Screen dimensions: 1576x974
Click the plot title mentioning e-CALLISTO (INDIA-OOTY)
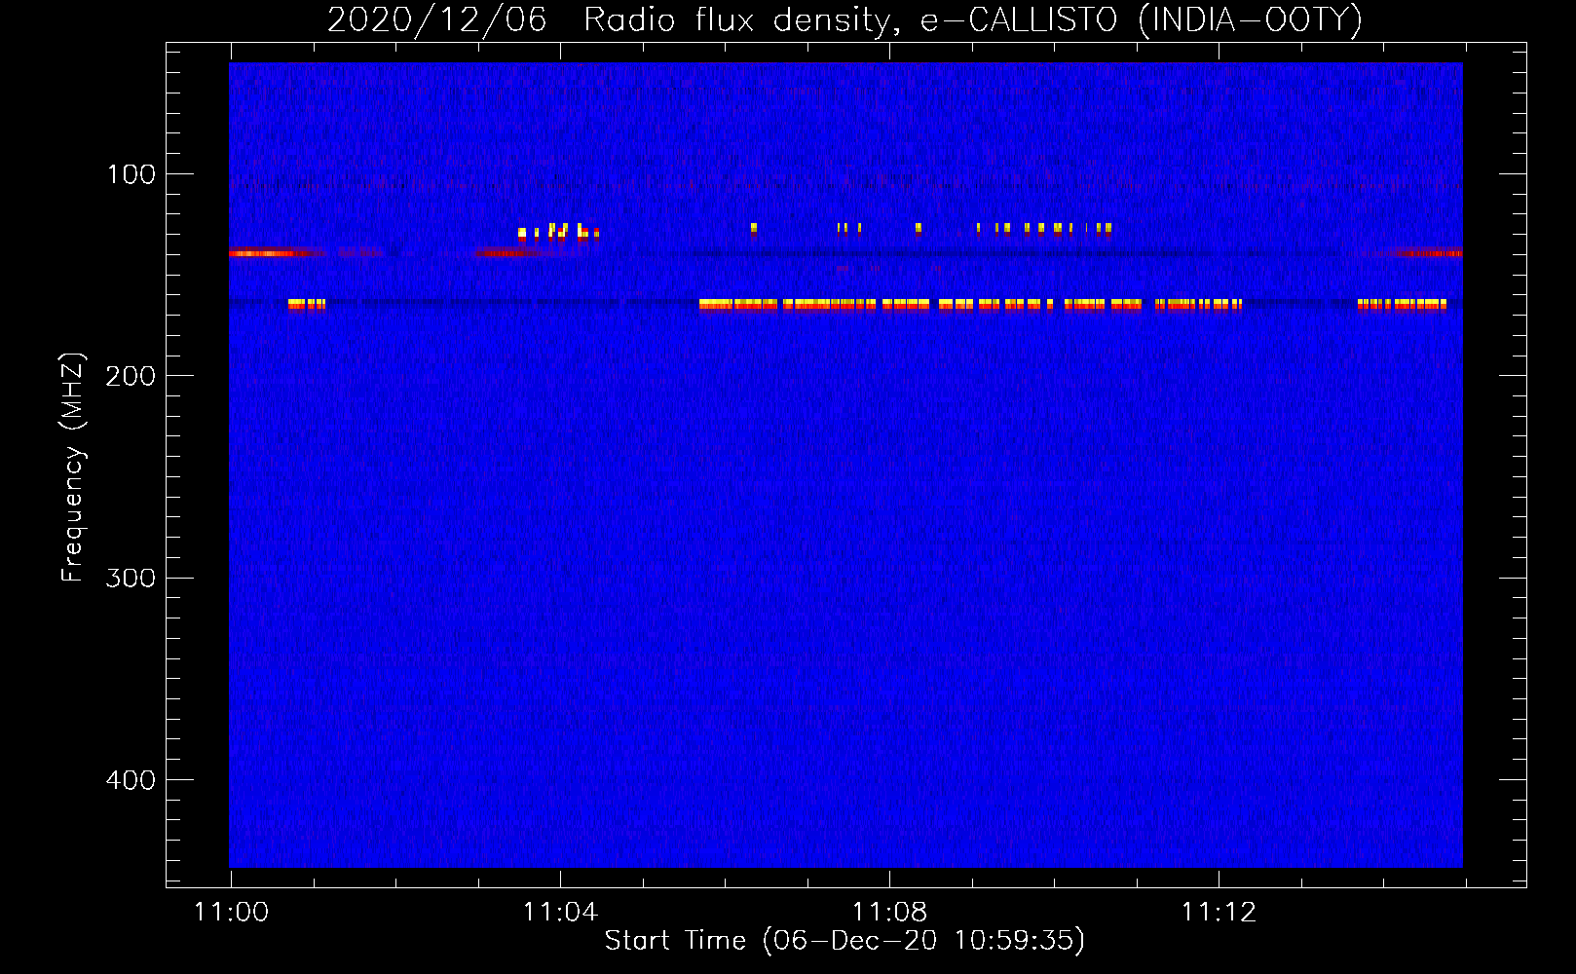[x=844, y=19]
